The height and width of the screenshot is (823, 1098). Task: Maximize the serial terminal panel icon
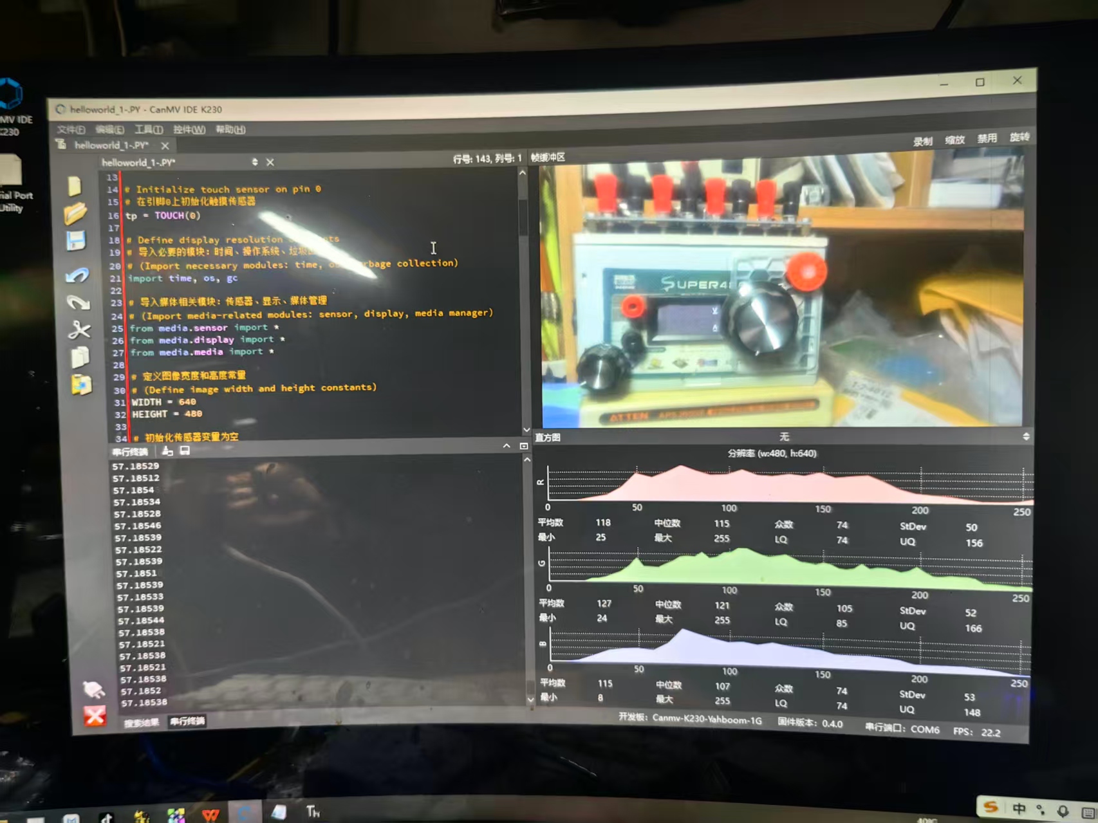pos(524,445)
